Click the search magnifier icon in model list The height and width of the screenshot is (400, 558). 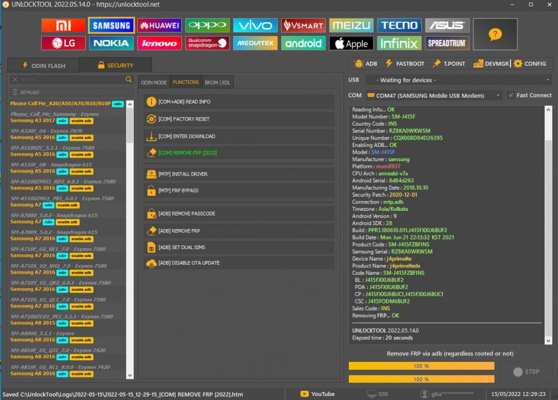pyautogui.click(x=129, y=79)
